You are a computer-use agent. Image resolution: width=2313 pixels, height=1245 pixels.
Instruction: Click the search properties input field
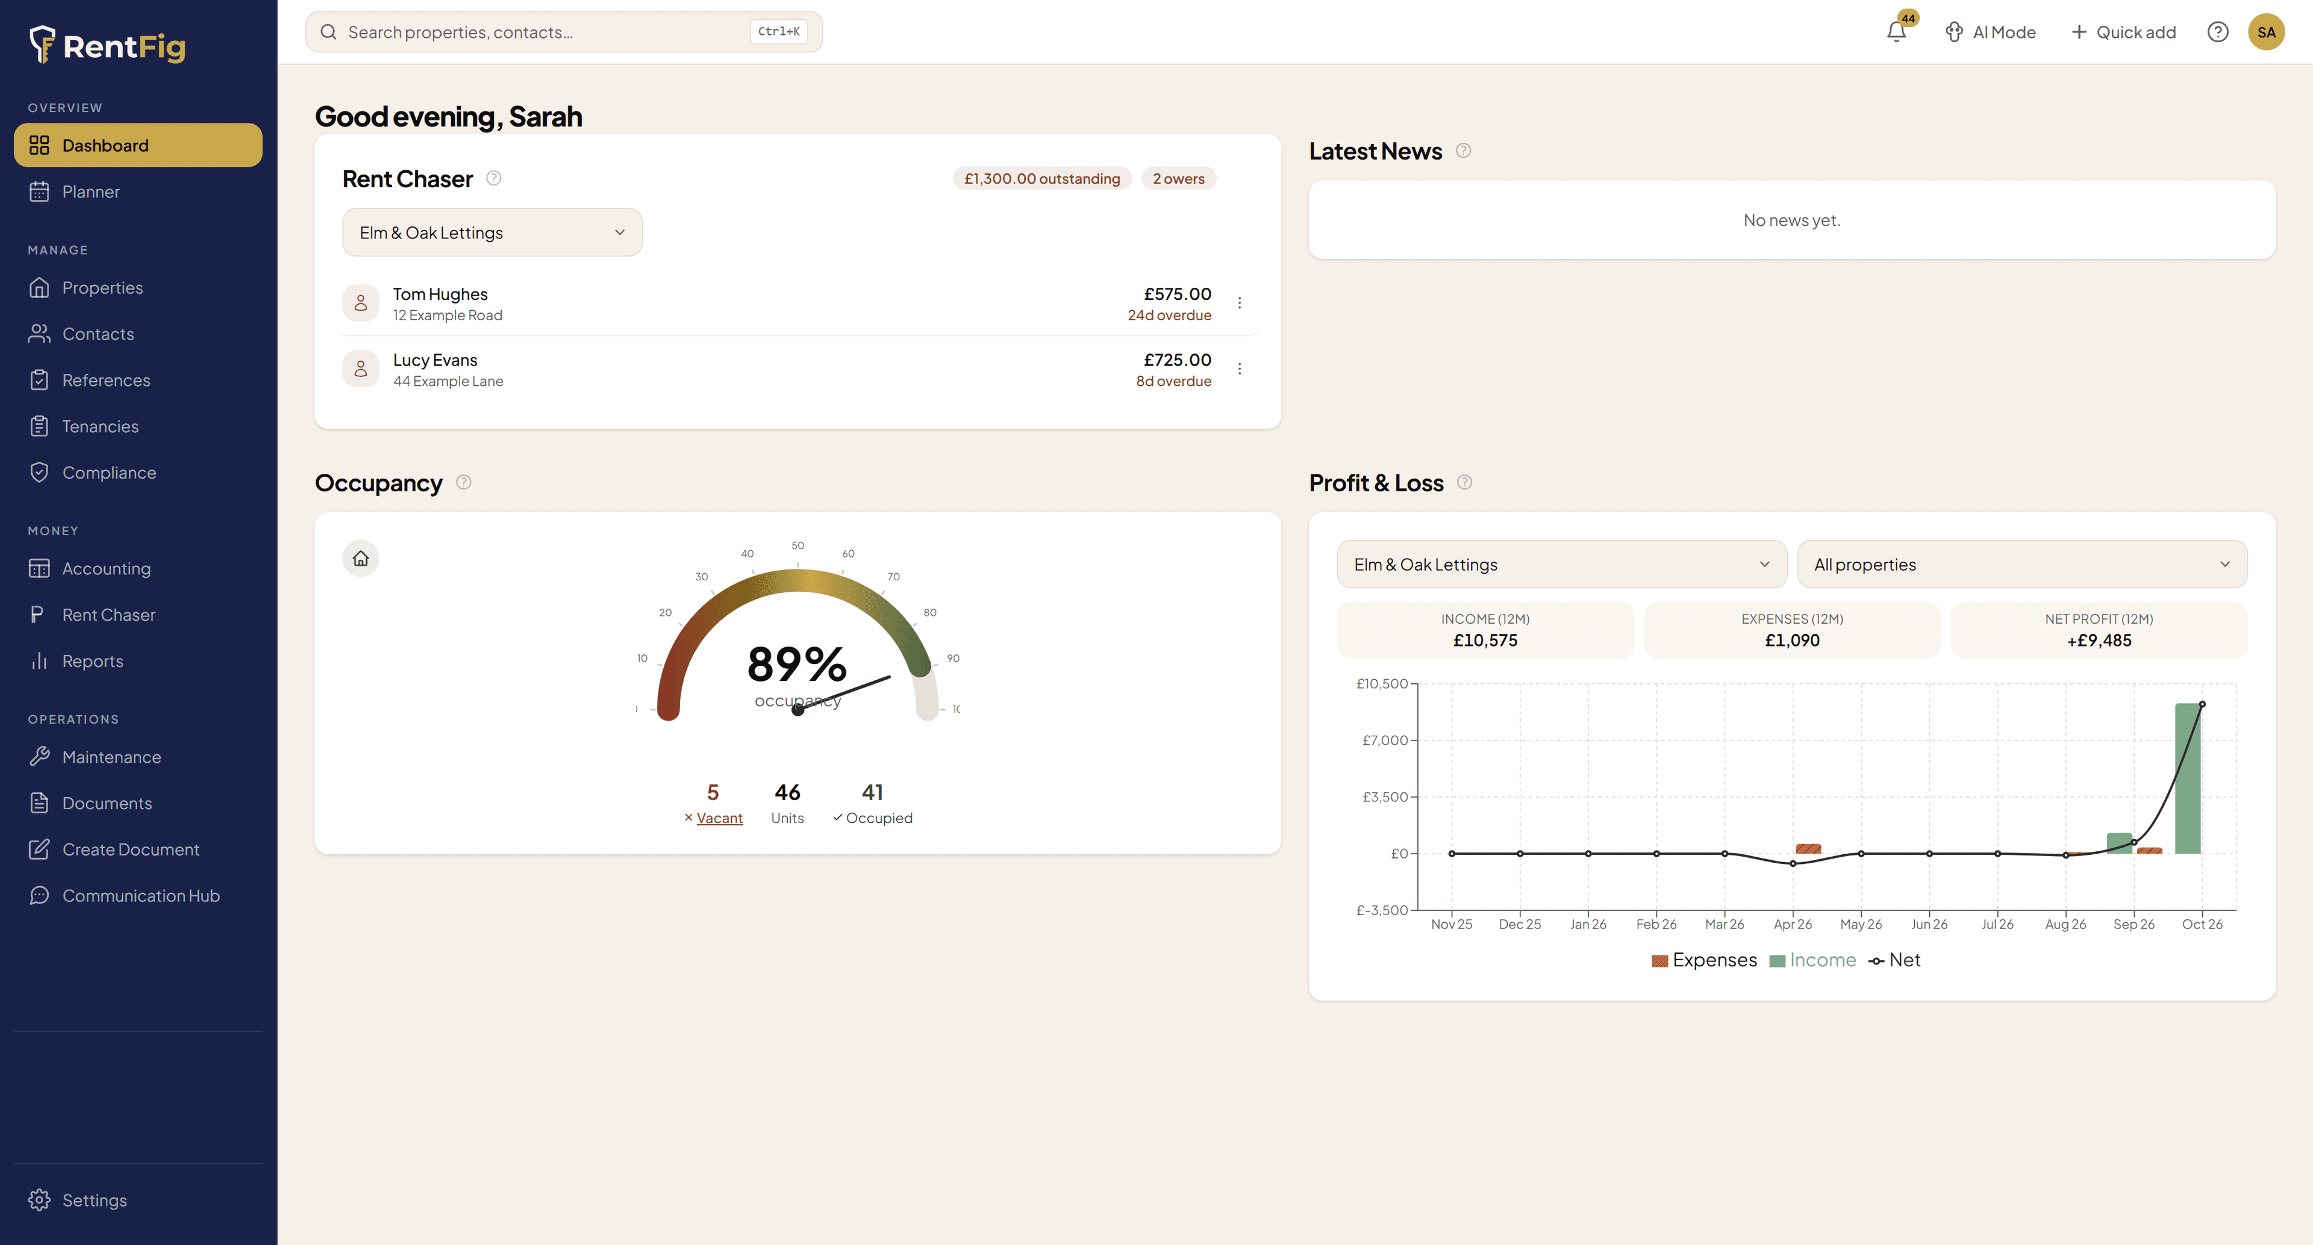564,33
